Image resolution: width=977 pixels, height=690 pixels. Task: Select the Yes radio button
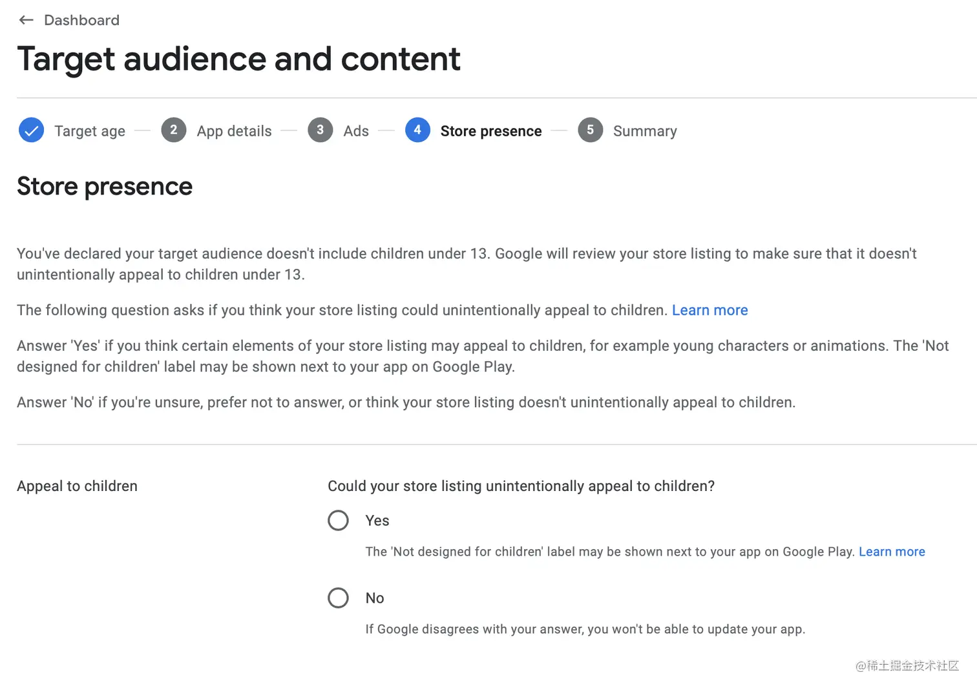(x=338, y=520)
